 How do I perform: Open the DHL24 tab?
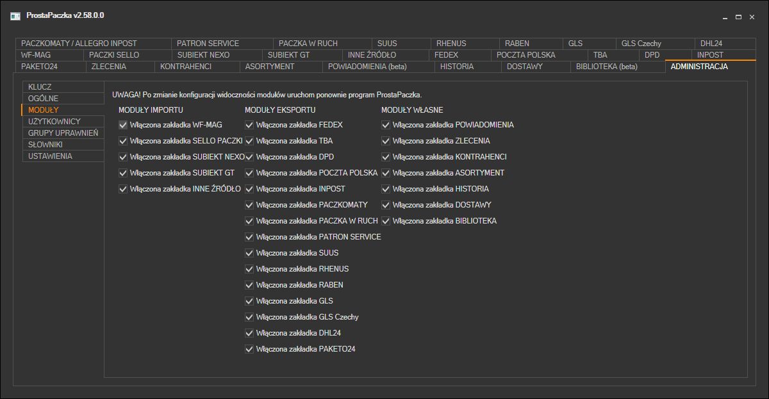tap(724, 44)
